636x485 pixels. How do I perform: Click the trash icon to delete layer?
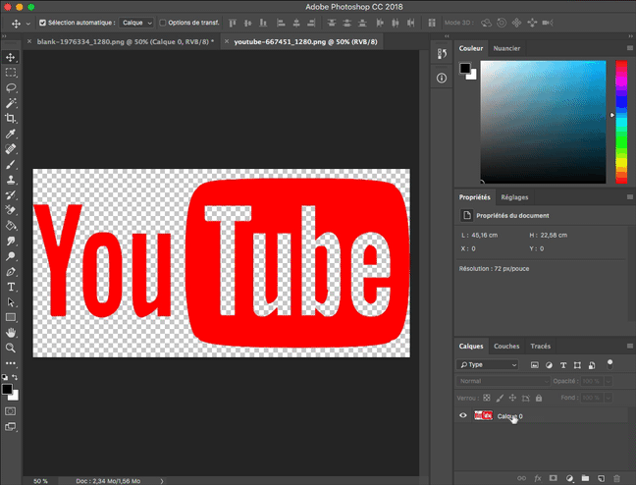pos(617,478)
